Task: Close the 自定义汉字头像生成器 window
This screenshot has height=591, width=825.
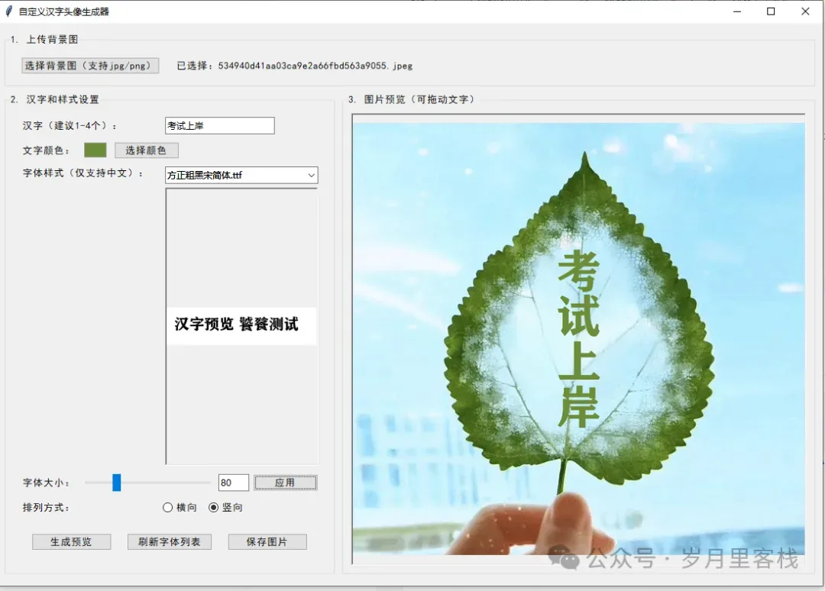Action: 805,11
